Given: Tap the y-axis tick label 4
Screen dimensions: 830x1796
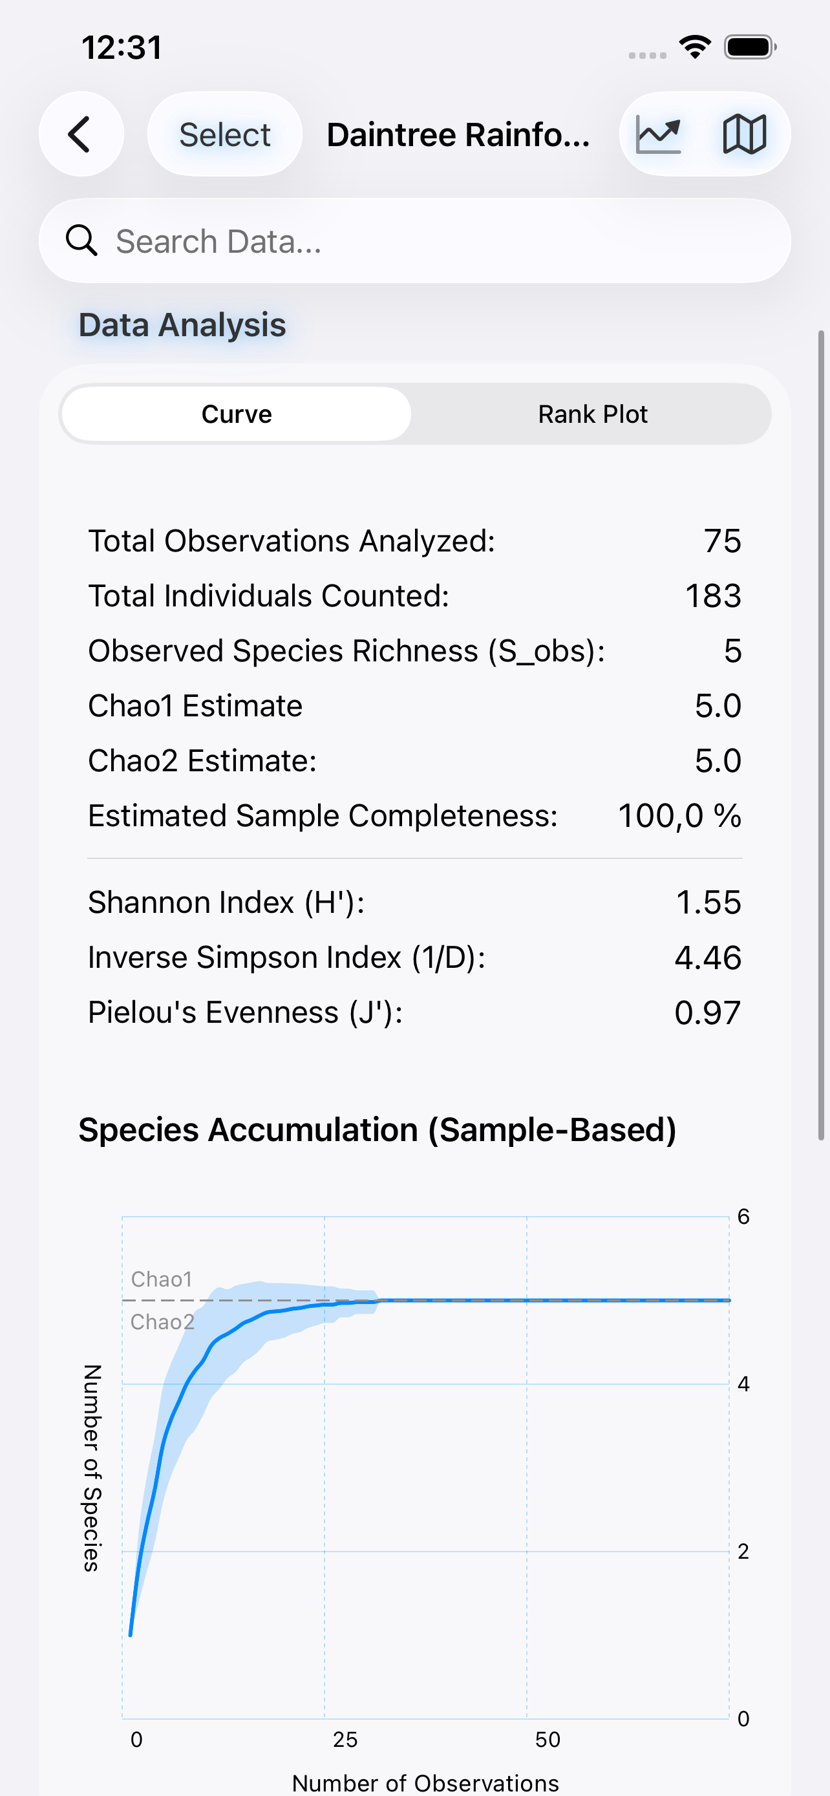Looking at the screenshot, I should pyautogui.click(x=743, y=1384).
